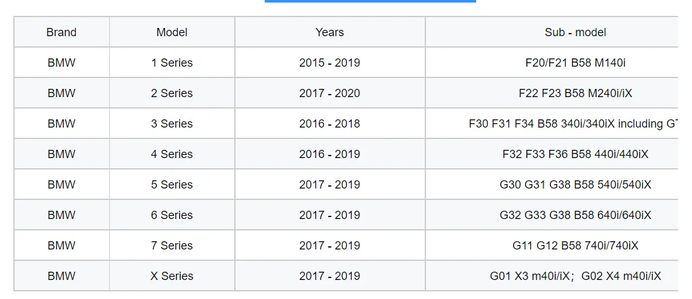Click the 2016 - 2018 years cell
The height and width of the screenshot is (299, 692).
329,124
